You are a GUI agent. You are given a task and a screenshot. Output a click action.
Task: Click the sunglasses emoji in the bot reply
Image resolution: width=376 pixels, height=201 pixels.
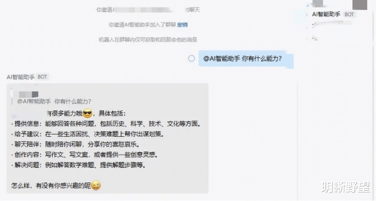(87, 113)
